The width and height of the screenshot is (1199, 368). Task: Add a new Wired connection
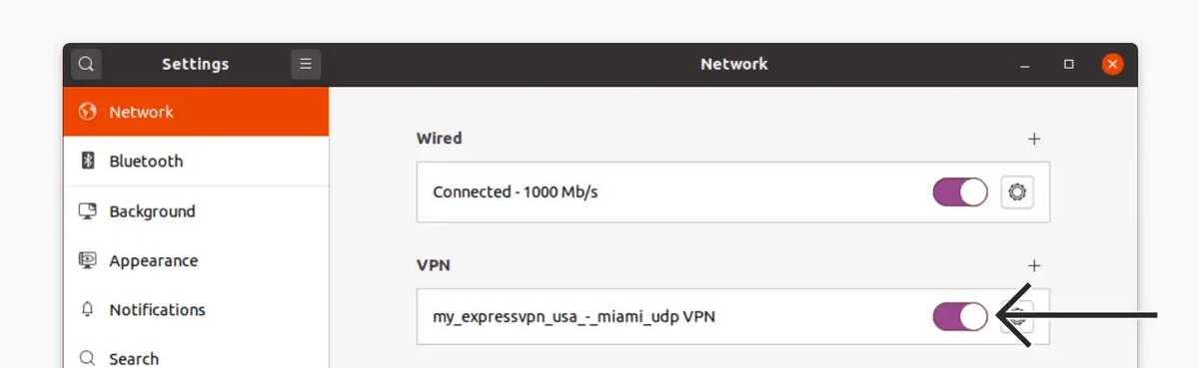pyautogui.click(x=1034, y=139)
